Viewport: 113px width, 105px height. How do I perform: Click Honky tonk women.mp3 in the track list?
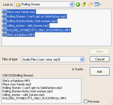(27, 91)
